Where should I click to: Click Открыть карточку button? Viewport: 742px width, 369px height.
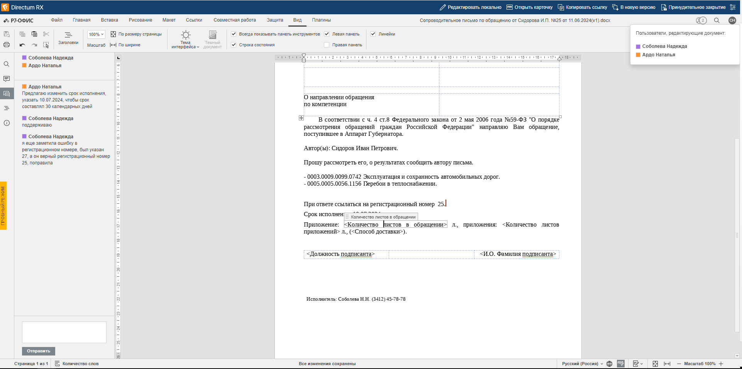529,7
